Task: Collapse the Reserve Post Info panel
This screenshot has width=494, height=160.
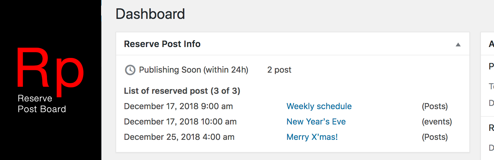Action: click(x=458, y=44)
